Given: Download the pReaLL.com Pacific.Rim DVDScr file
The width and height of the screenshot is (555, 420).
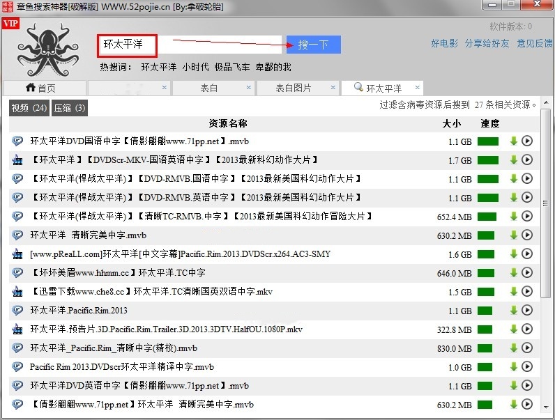Looking at the screenshot, I should (514, 254).
